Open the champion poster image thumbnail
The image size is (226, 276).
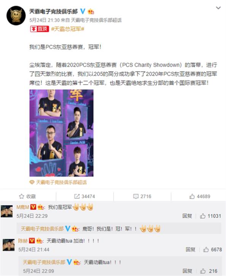point(61,133)
